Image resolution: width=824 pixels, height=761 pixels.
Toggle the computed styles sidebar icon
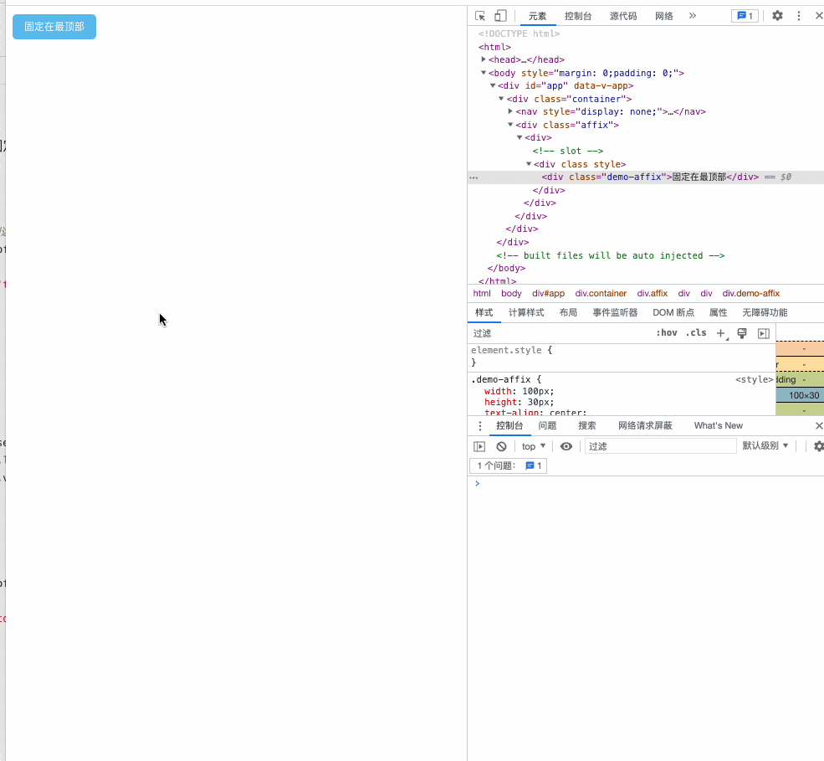[764, 333]
